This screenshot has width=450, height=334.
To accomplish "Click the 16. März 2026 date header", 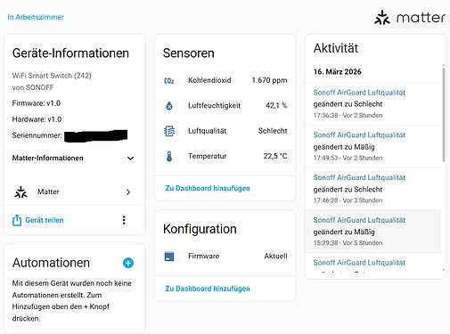I will tap(338, 72).
